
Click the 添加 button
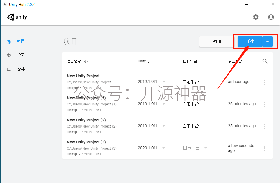[217, 42]
